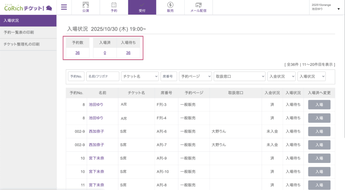The image size is (345, 190).
Task: Focus the 名前/フリガナ search field
Action: point(103,76)
